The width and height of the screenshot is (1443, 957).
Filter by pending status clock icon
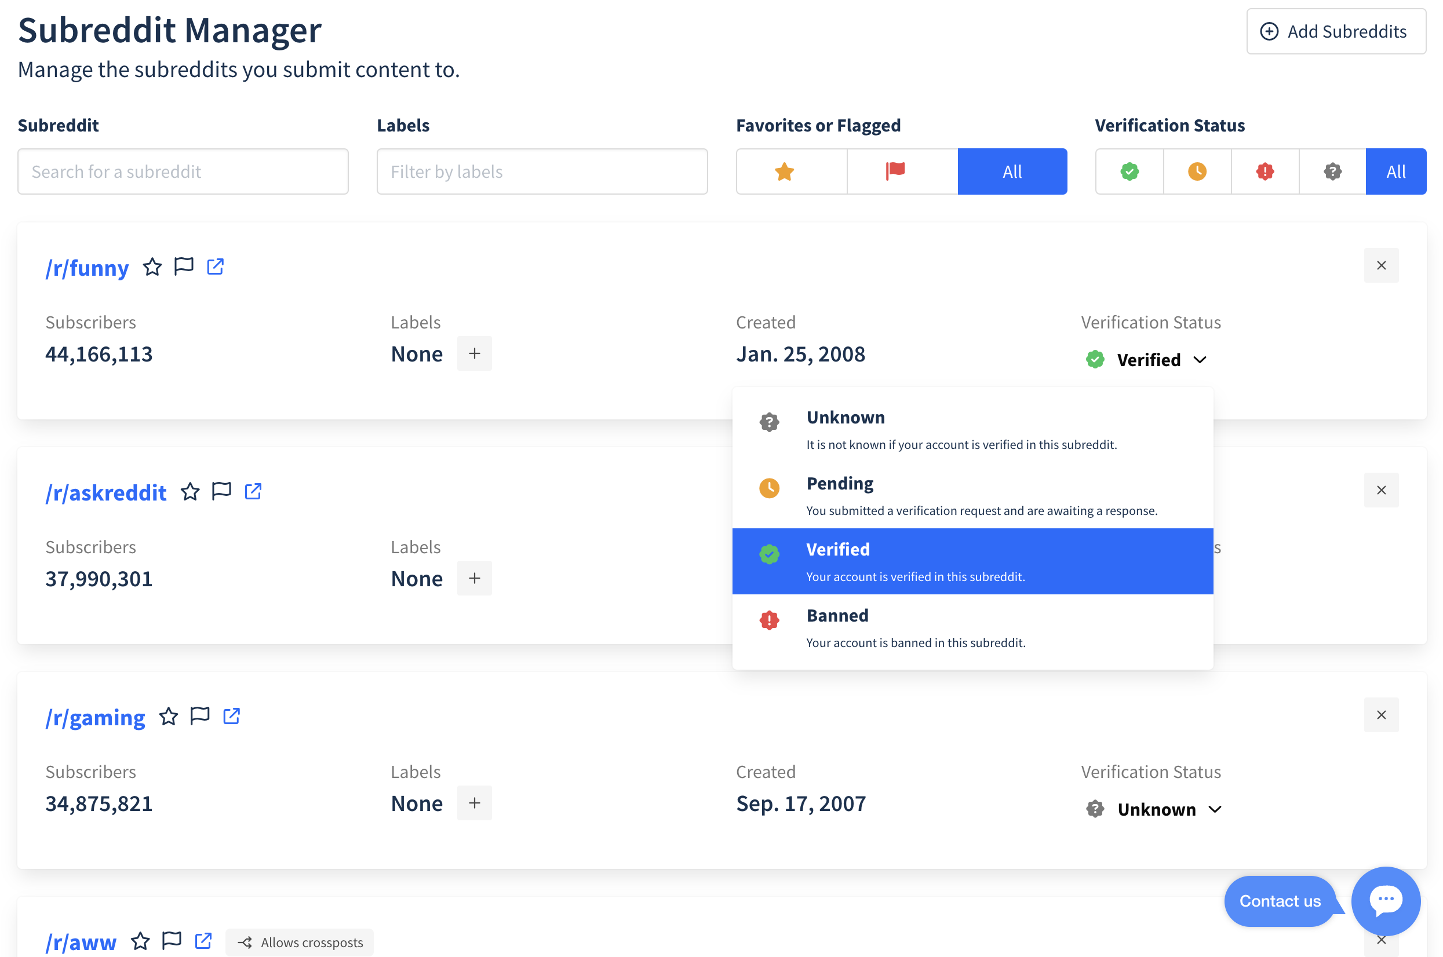tap(1197, 171)
